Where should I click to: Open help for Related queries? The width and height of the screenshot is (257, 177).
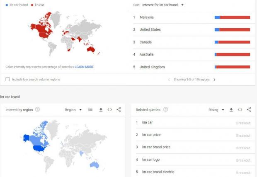pos(165,109)
